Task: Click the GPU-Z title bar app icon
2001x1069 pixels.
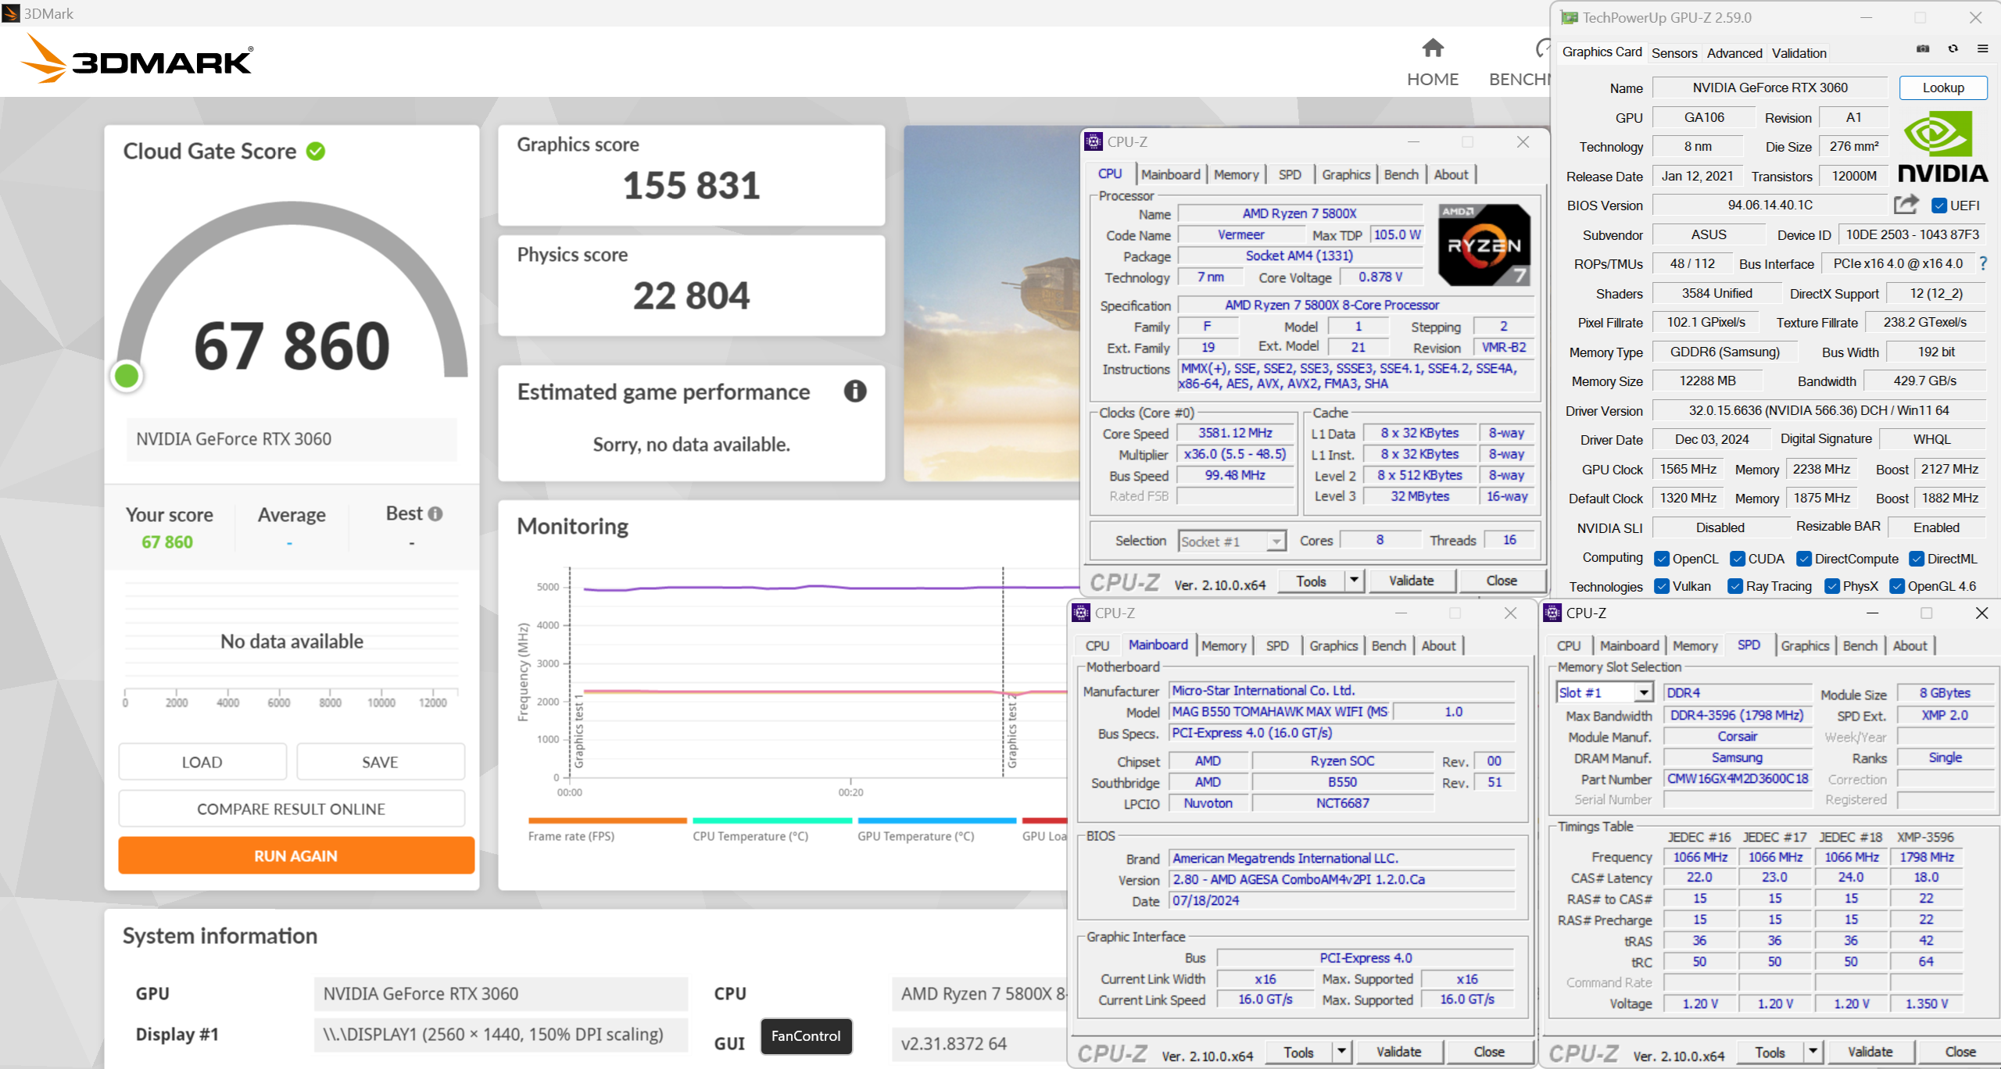Action: coord(1568,17)
